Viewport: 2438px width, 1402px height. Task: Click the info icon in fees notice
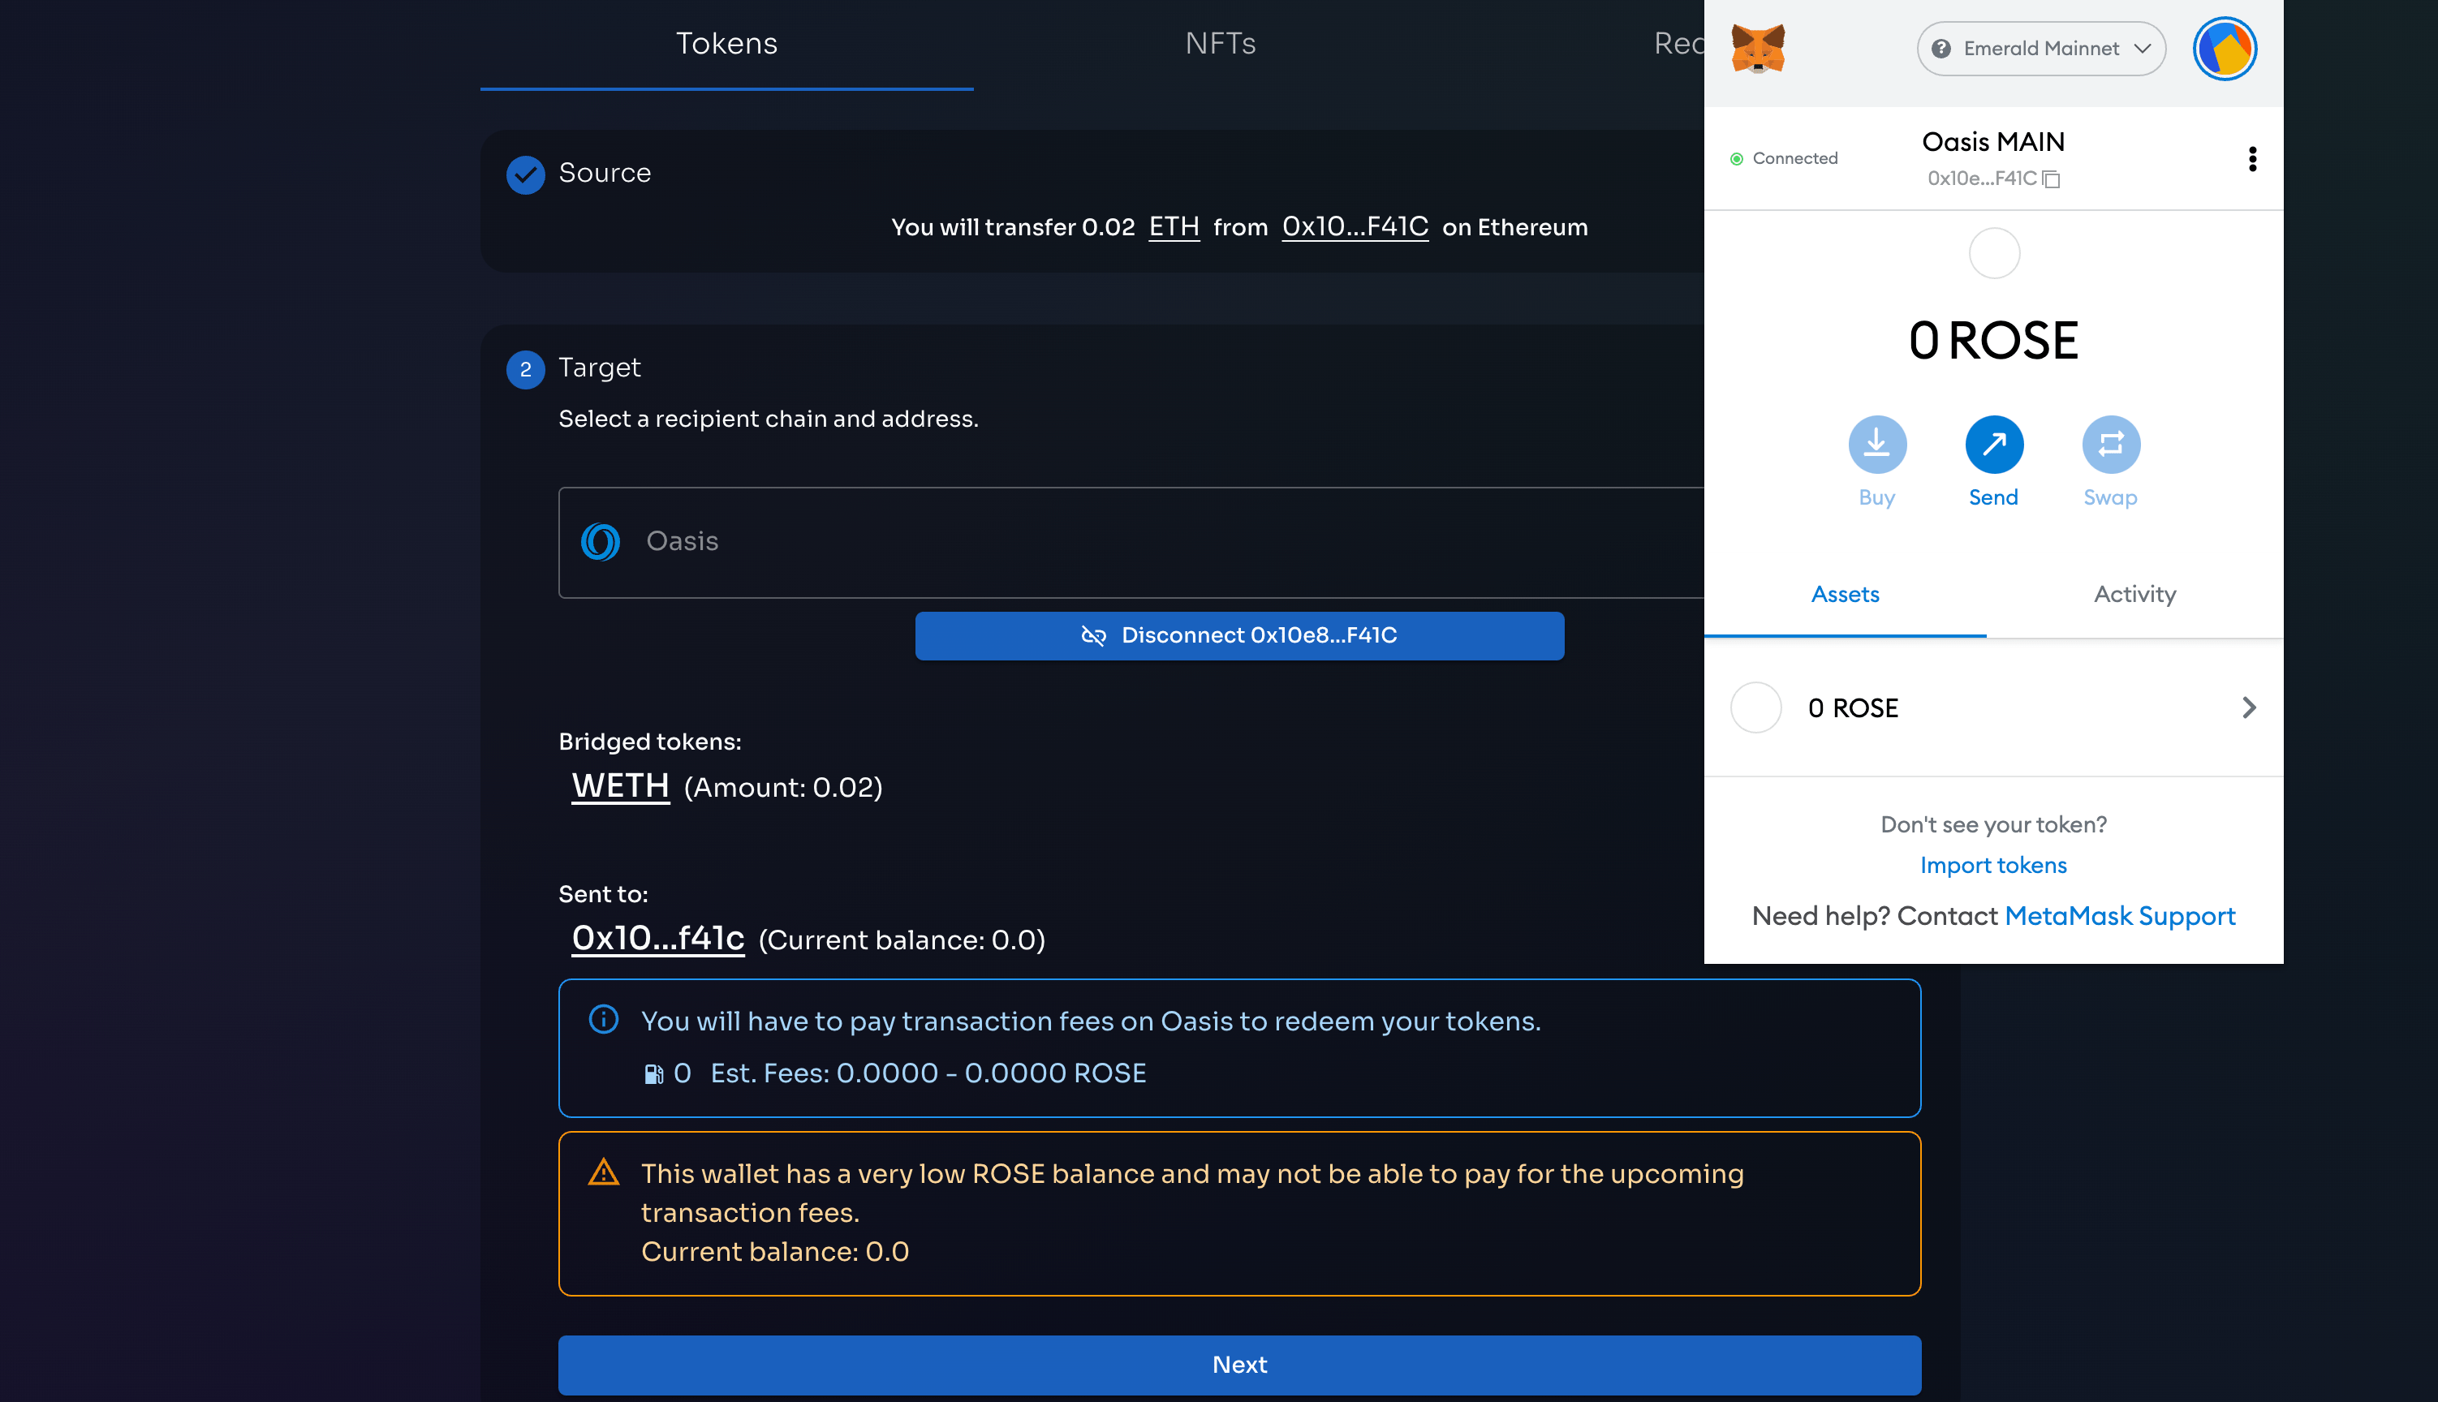pyautogui.click(x=604, y=1020)
